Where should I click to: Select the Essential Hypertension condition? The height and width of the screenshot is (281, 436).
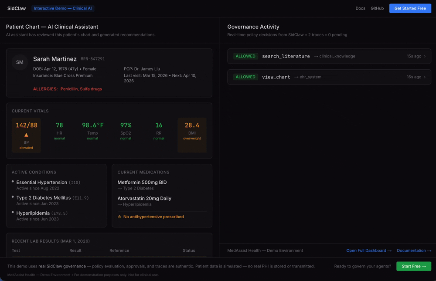[x=42, y=183]
